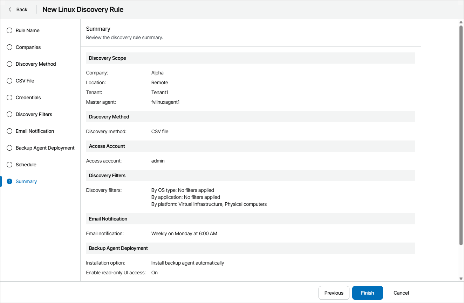Screen dimensions: 464x303
Task: Open the Schedule wizard step
Action: pos(26,165)
